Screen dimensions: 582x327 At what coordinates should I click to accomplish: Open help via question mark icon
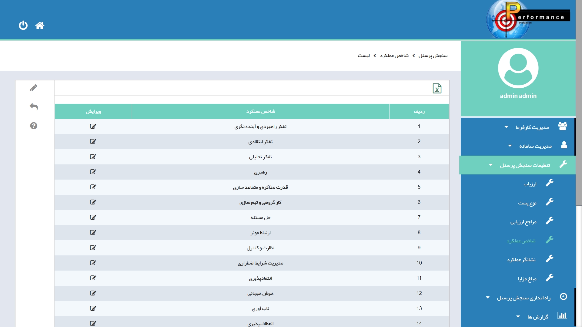click(34, 126)
